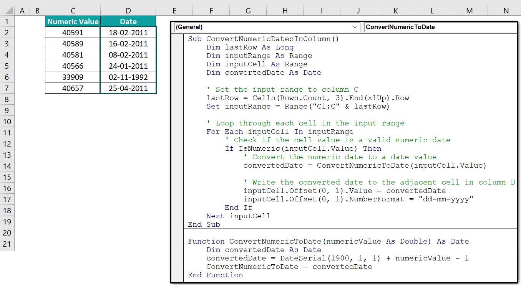This screenshot has height=285, width=521.
Task: Click the Dim lastRow As Long line
Action: (250, 47)
